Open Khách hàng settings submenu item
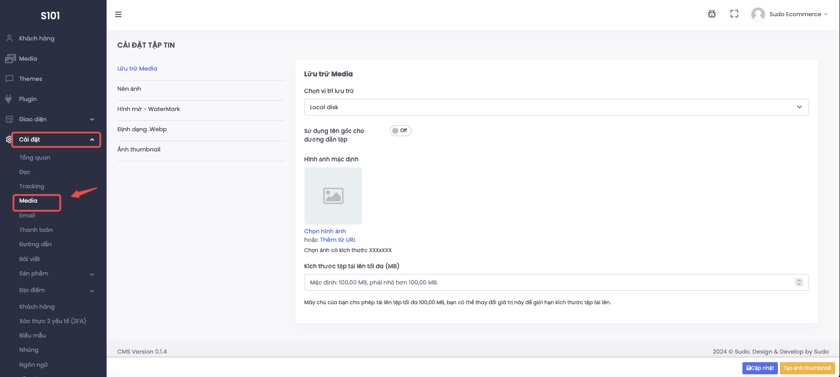The height and width of the screenshot is (377, 840). coord(37,307)
